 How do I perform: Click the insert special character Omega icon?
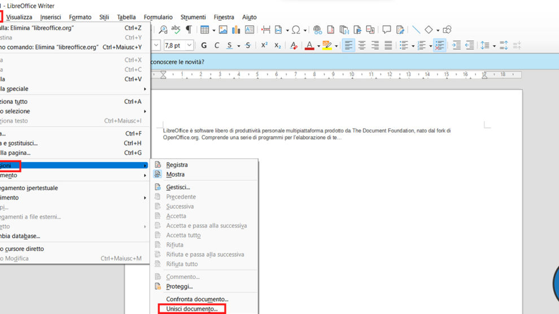295,30
